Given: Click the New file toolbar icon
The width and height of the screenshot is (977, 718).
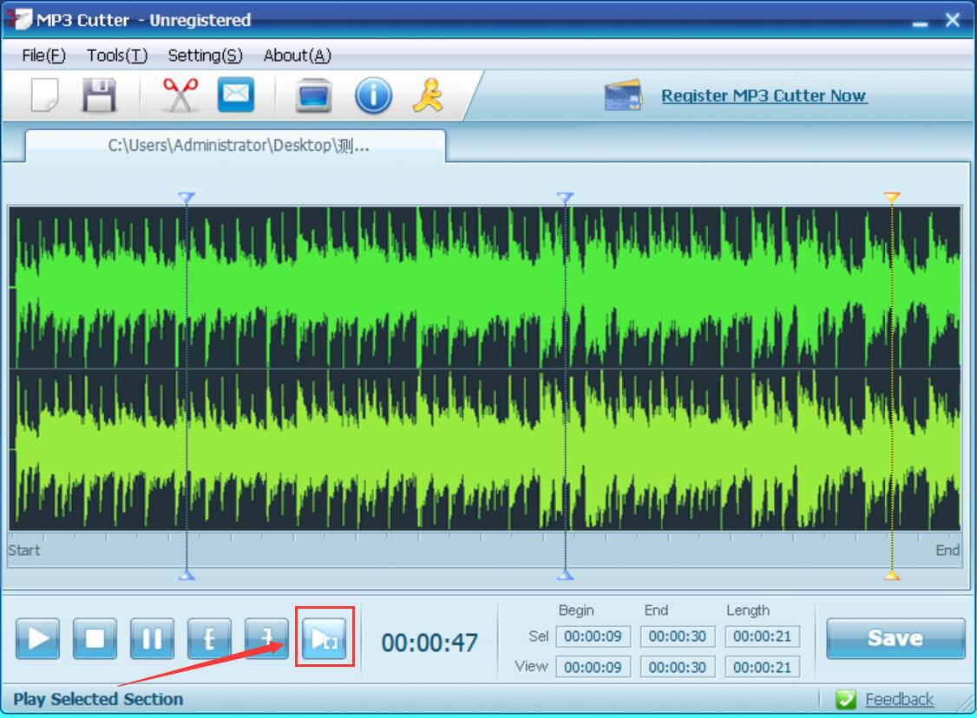Looking at the screenshot, I should click(x=44, y=95).
